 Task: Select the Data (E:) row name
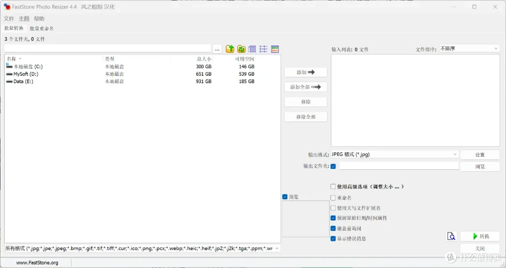pos(23,81)
